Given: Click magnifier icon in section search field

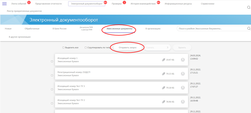Looking at the screenshot, I should (x=249, y=28).
